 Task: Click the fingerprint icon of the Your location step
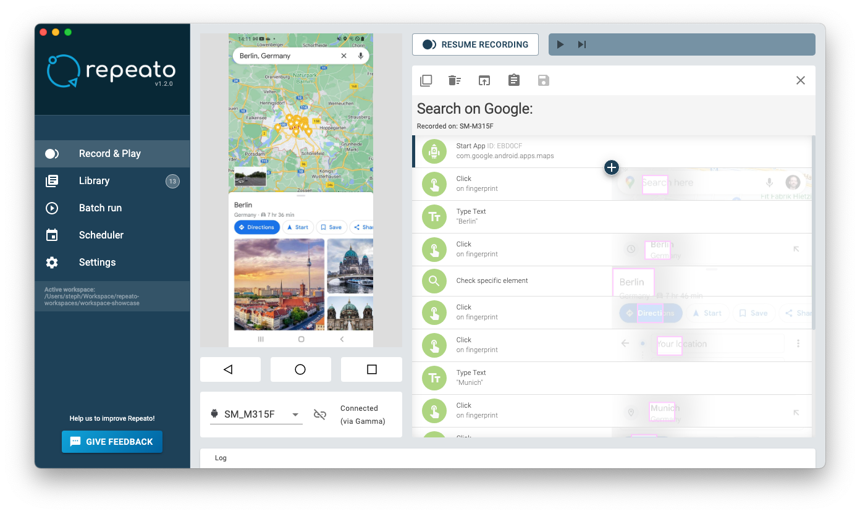434,345
